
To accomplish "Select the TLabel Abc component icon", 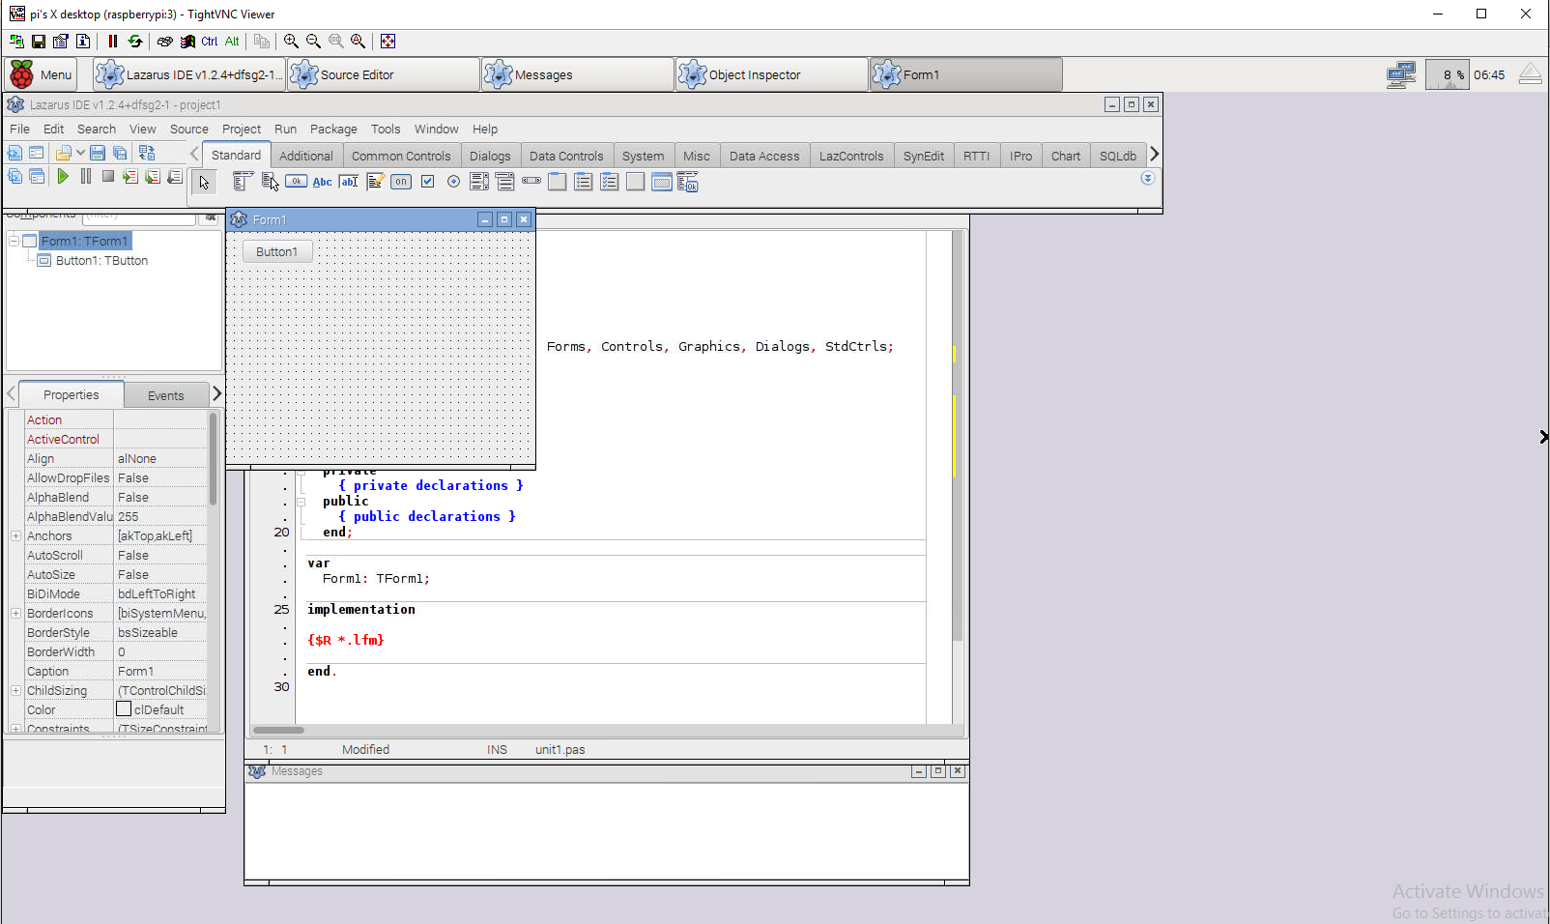I will [x=323, y=182].
